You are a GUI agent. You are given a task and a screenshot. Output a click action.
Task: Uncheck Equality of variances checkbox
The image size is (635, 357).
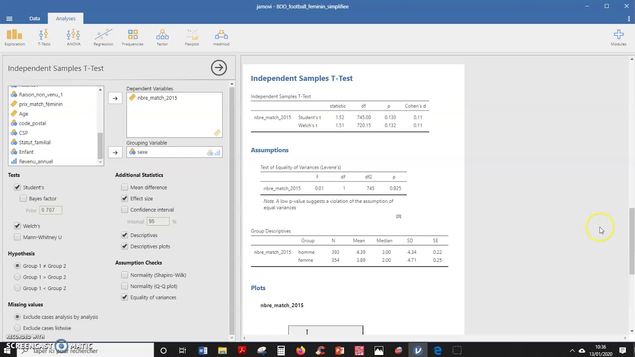(x=125, y=297)
